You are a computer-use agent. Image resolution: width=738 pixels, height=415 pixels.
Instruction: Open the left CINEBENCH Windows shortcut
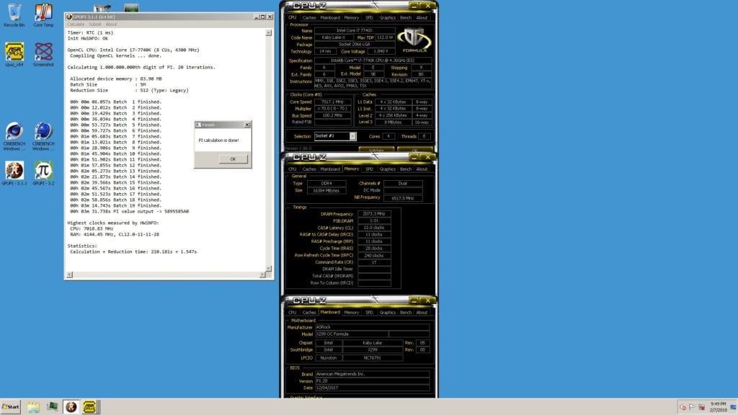(x=14, y=136)
